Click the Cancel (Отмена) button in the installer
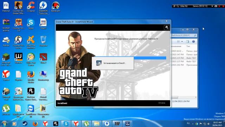This screenshot has width=225, height=127. tap(162, 103)
